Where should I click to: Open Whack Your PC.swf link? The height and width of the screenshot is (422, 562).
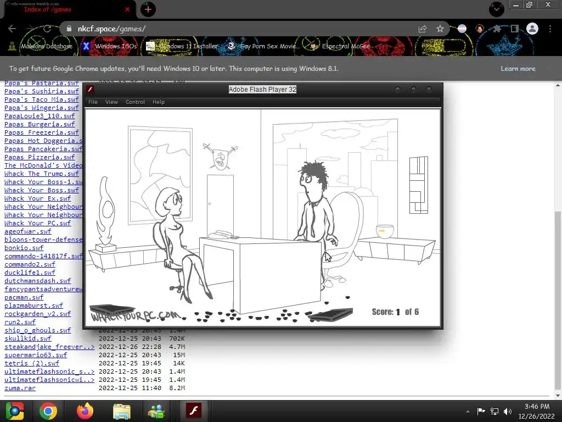(x=38, y=223)
